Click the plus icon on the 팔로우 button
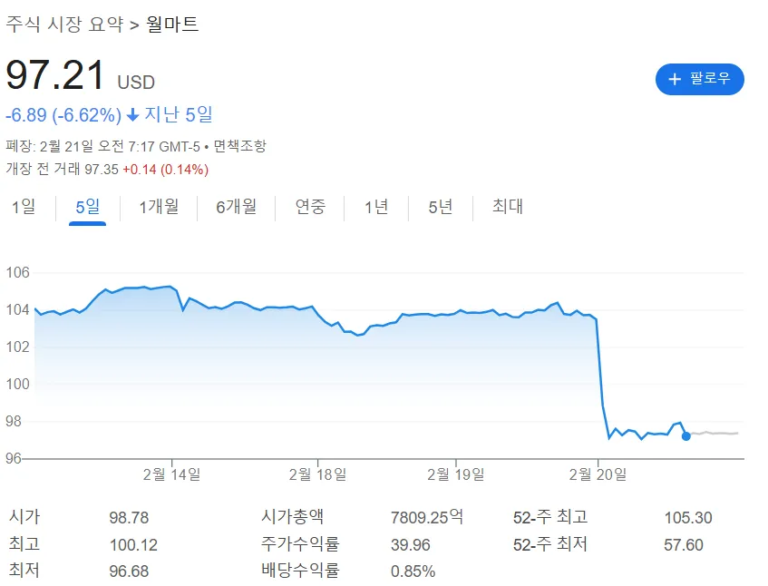768x586 pixels. [674, 80]
